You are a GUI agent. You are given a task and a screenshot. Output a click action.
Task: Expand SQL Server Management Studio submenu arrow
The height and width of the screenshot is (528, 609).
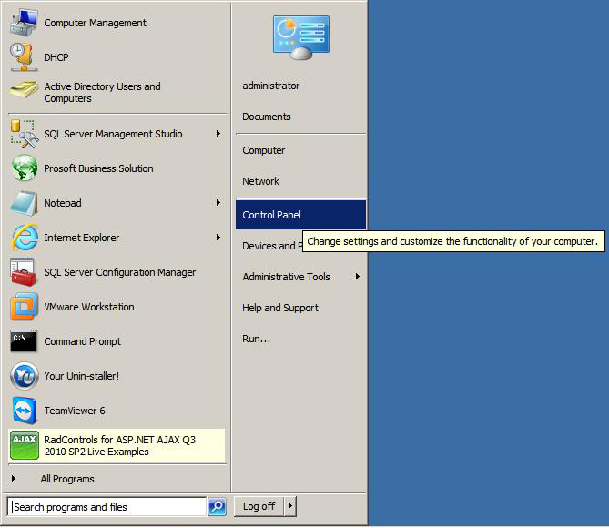point(218,134)
